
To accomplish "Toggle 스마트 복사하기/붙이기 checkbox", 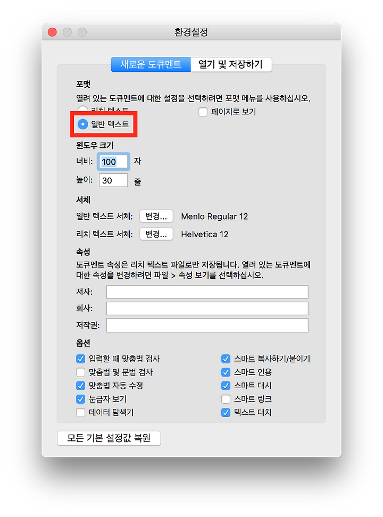I will point(226,358).
